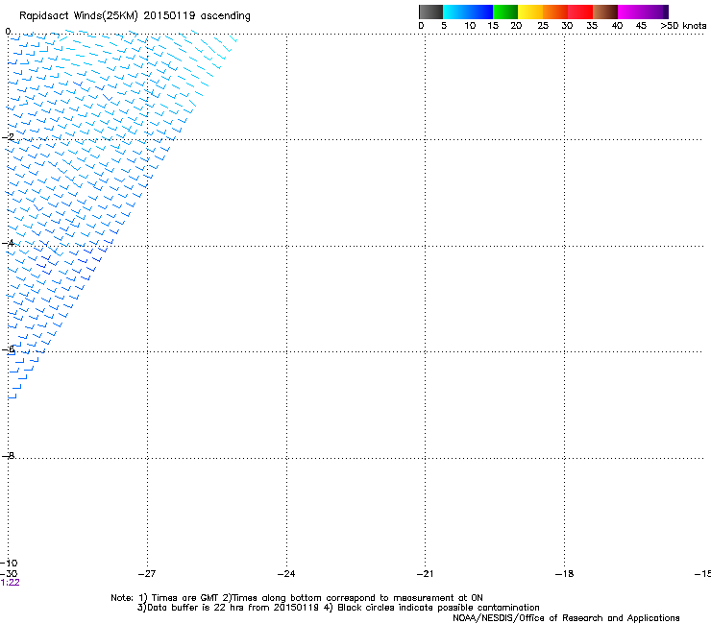Click the '25' label under the color bar
711x624 pixels.
tap(543, 26)
